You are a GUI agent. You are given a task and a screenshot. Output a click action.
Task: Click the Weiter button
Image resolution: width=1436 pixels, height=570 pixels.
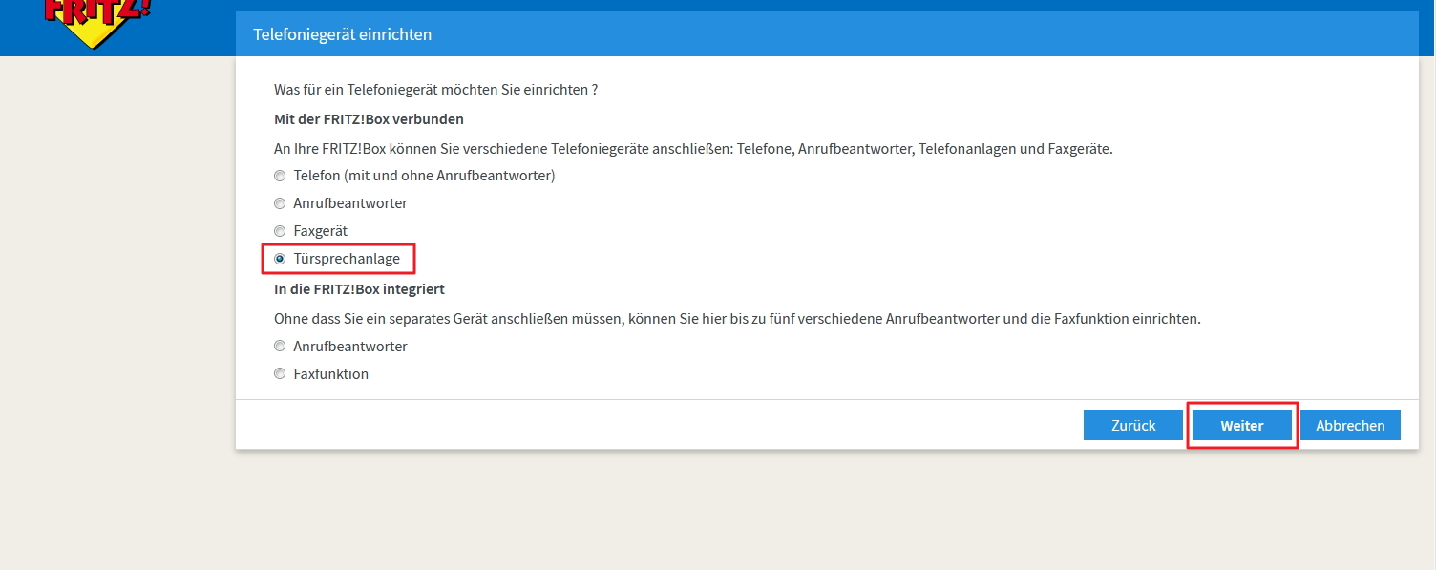click(x=1241, y=426)
